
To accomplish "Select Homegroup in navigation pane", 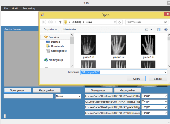I will pos(56,60).
